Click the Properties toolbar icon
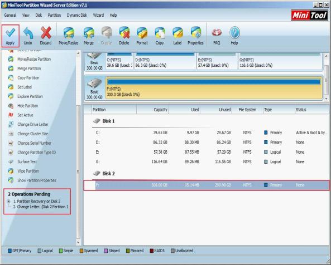This screenshot has width=331, height=265. pos(196,33)
